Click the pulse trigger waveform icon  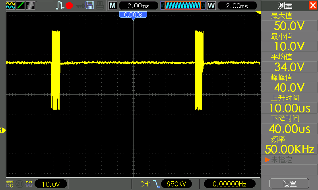click(x=60, y=6)
